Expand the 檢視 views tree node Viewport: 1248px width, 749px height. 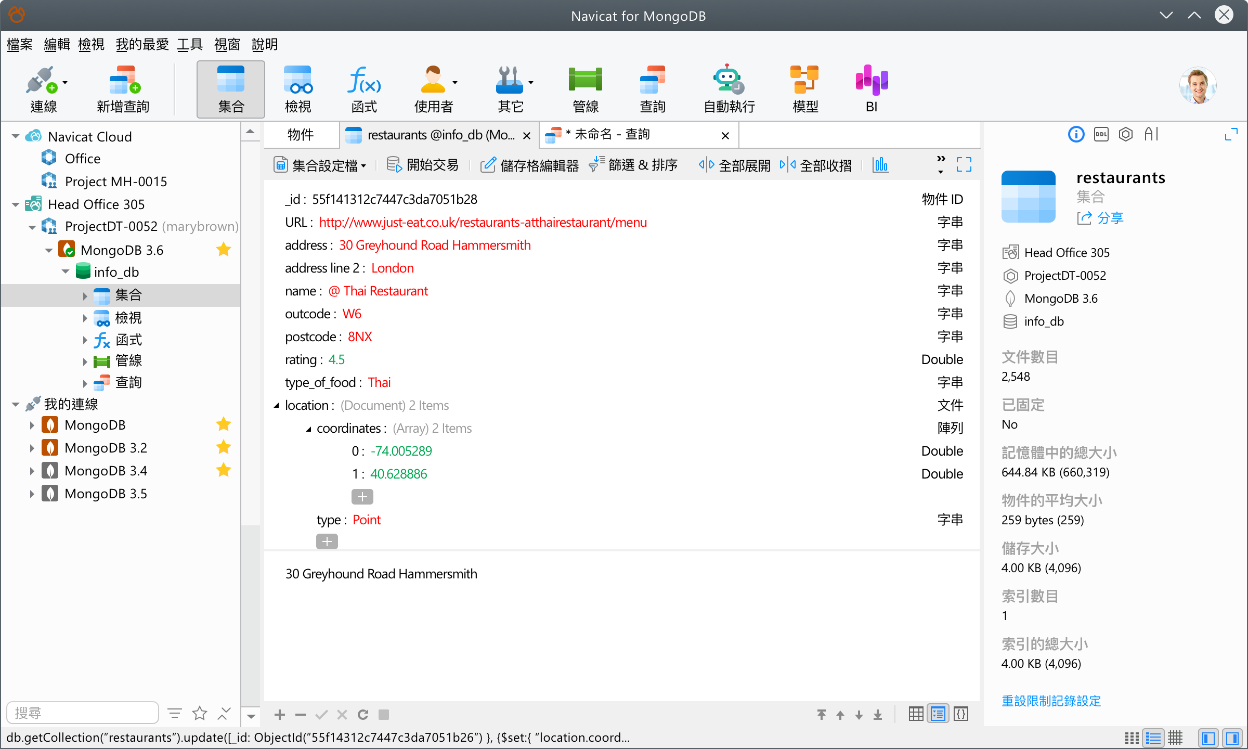[x=85, y=318]
